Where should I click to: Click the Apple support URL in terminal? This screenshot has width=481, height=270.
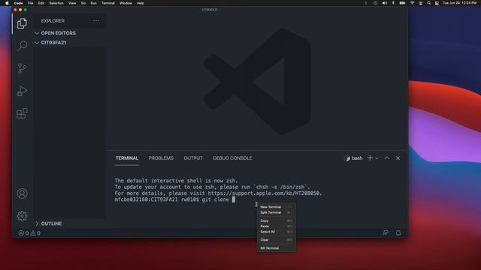click(264, 193)
